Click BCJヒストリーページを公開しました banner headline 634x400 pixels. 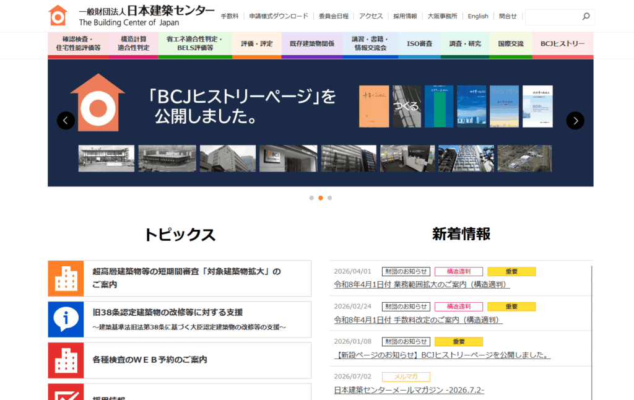241,107
